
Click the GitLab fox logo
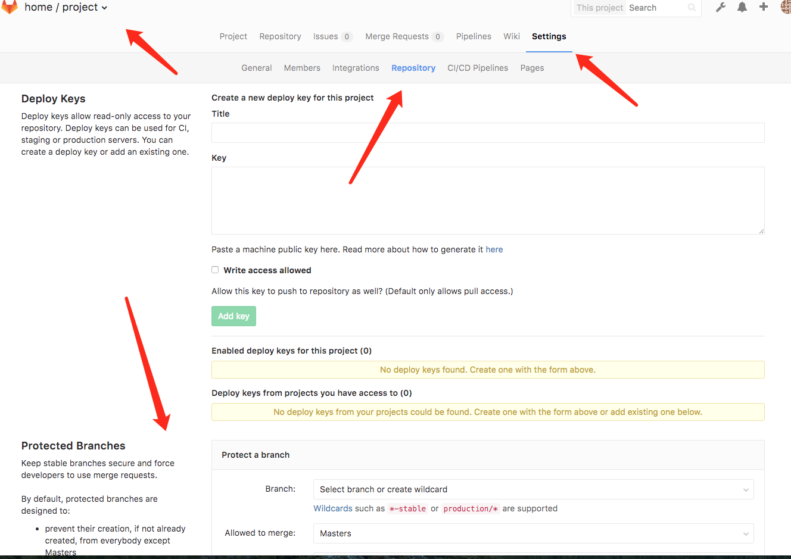point(10,7)
